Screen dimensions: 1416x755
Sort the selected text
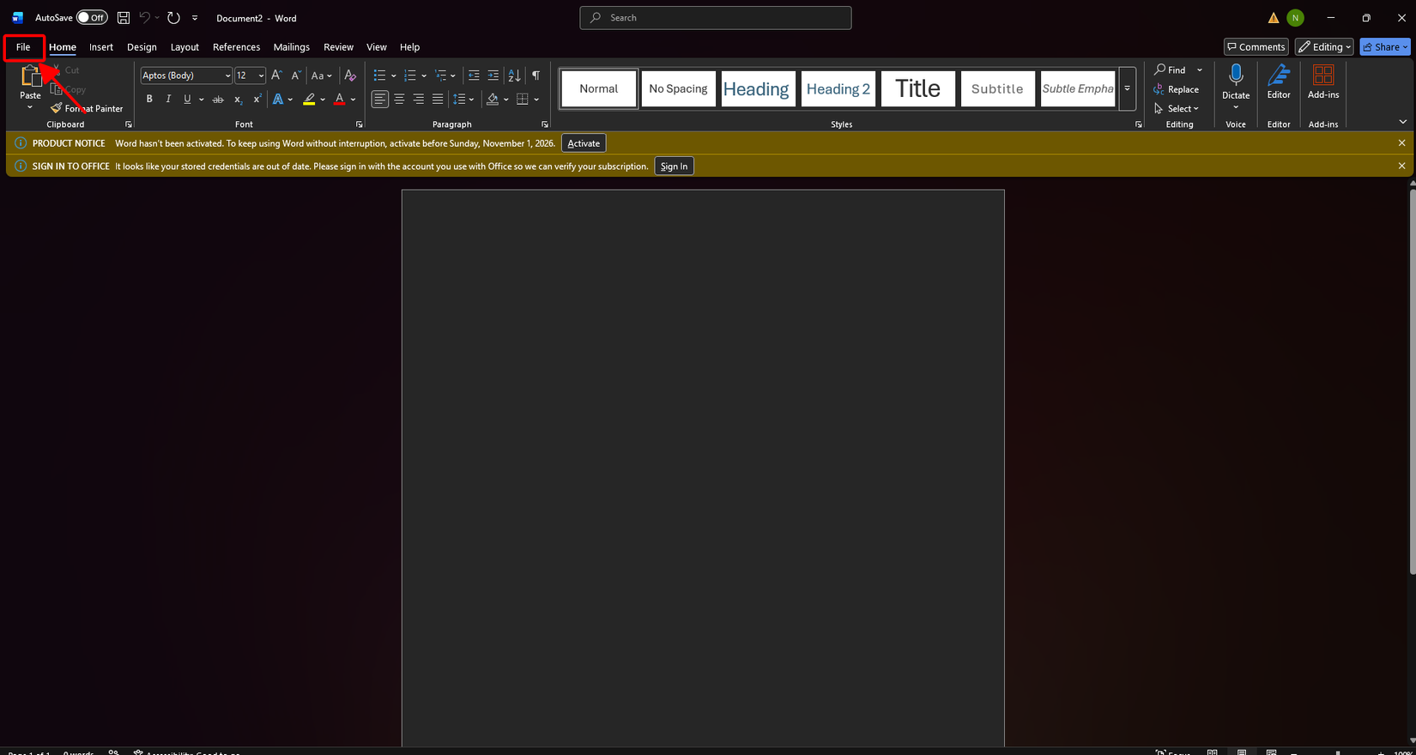pos(514,75)
